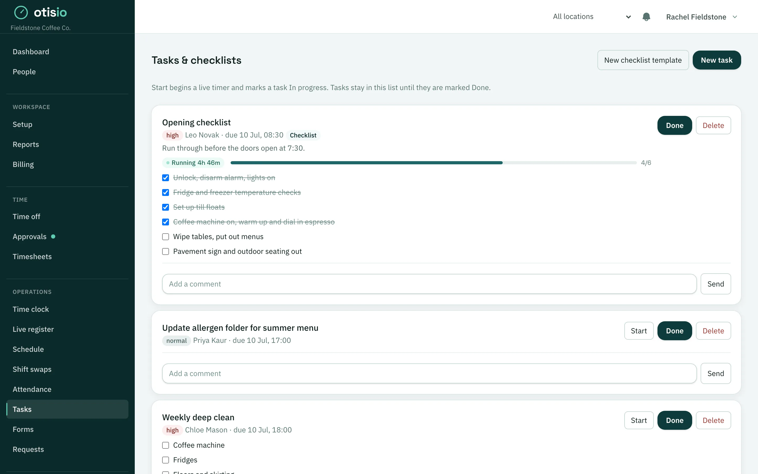Mark Weekly deep clean as Done
Image resolution: width=758 pixels, height=474 pixels.
[674, 420]
